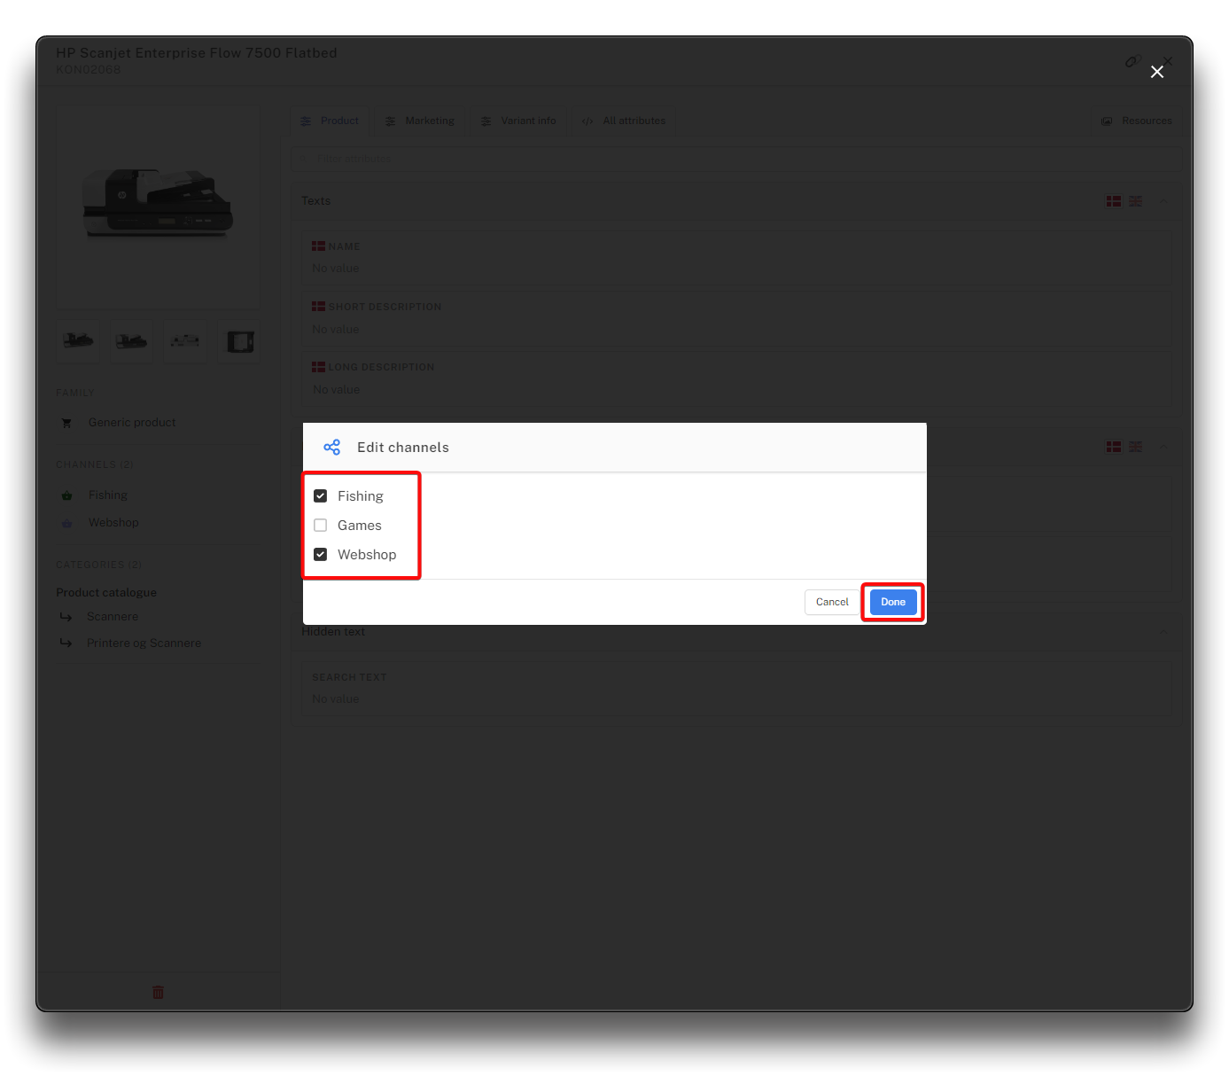This screenshot has height=1076, width=1229.
Task: Select the fourth scanner thumbnail image
Action: pos(239,341)
